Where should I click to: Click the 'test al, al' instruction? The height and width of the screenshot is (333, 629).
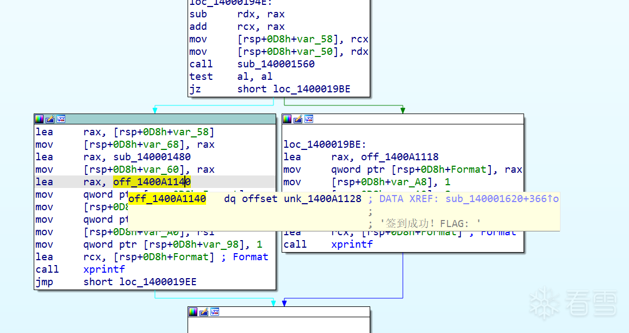231,77
